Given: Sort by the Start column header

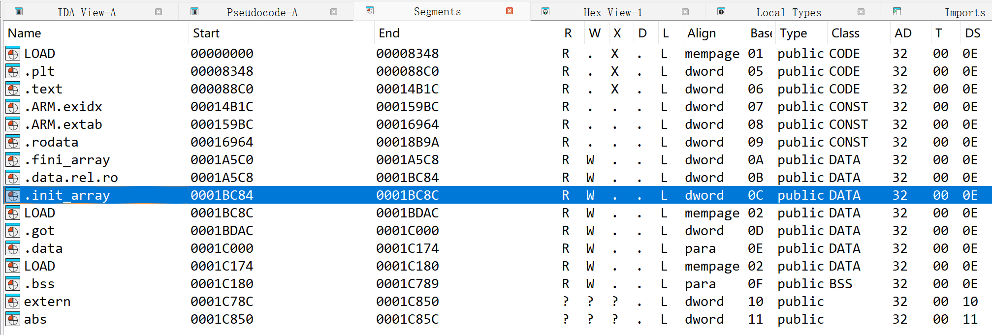Looking at the screenshot, I should coord(206,33).
